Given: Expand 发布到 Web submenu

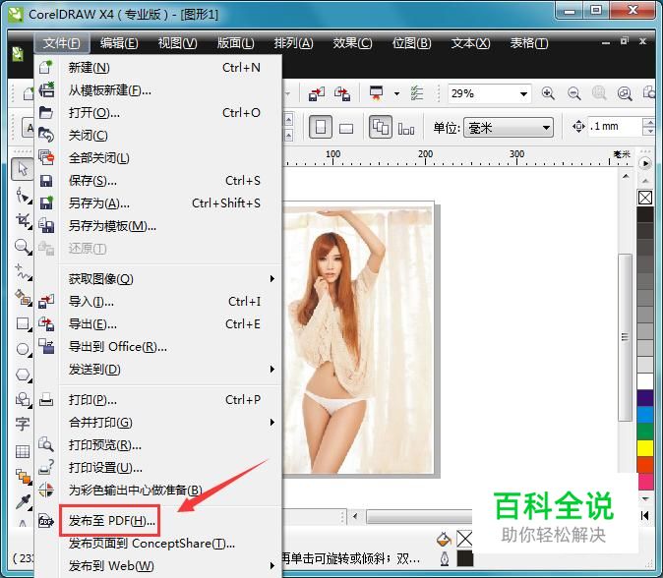Looking at the screenshot, I should pyautogui.click(x=272, y=566).
